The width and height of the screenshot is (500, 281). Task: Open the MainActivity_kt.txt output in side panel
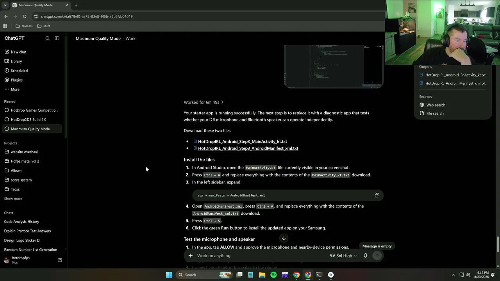[x=452, y=75]
